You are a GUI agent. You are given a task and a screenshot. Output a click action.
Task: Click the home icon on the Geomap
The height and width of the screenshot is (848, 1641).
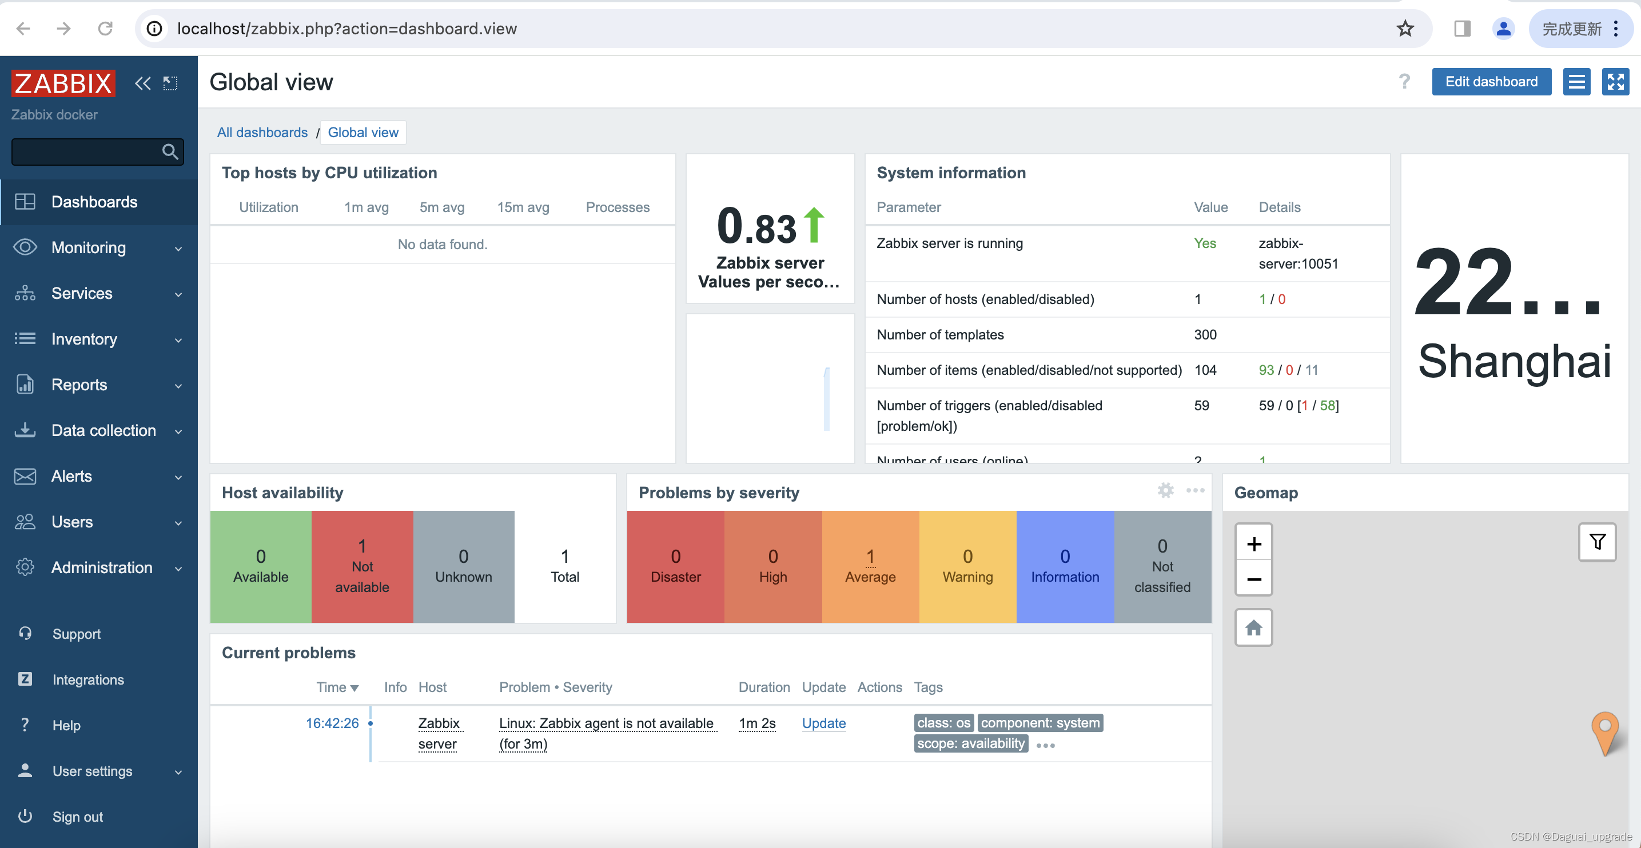coord(1253,628)
